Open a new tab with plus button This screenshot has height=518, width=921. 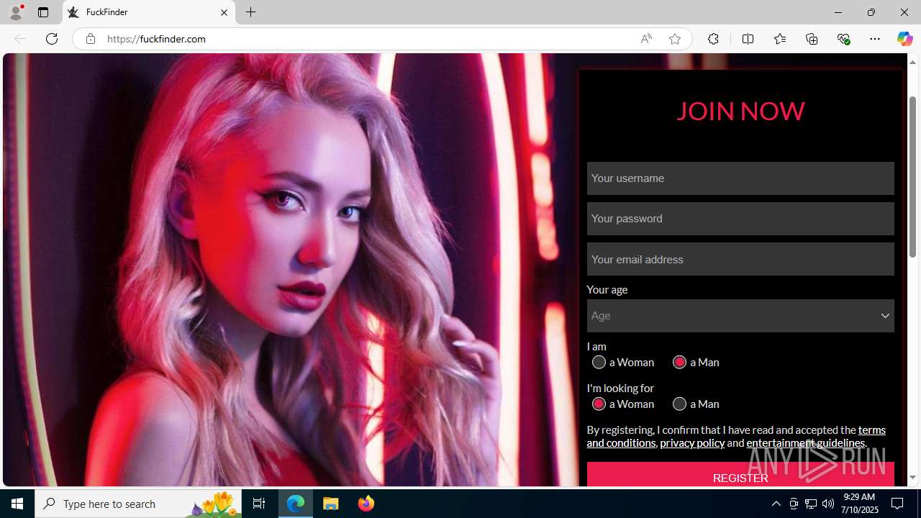[251, 12]
